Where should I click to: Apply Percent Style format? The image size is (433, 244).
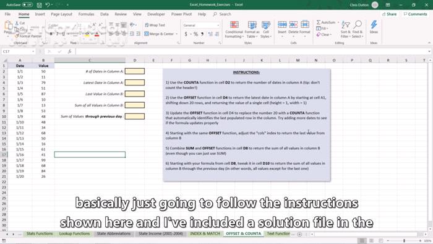196,34
